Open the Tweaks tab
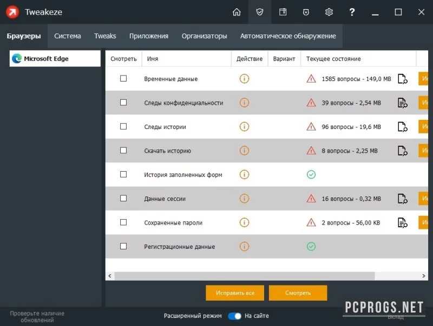Viewport: 433px width, 326px height. pyautogui.click(x=105, y=36)
